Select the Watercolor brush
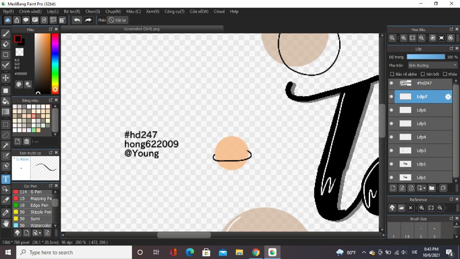 32,226
